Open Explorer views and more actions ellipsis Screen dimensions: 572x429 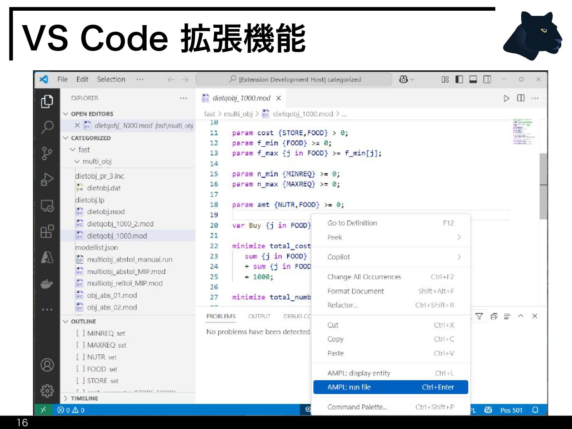183,98
